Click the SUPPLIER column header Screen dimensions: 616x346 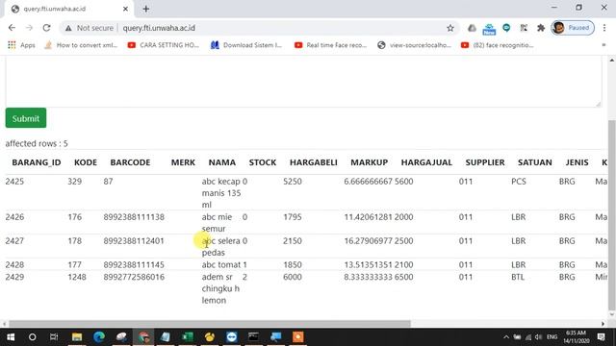tap(485, 162)
